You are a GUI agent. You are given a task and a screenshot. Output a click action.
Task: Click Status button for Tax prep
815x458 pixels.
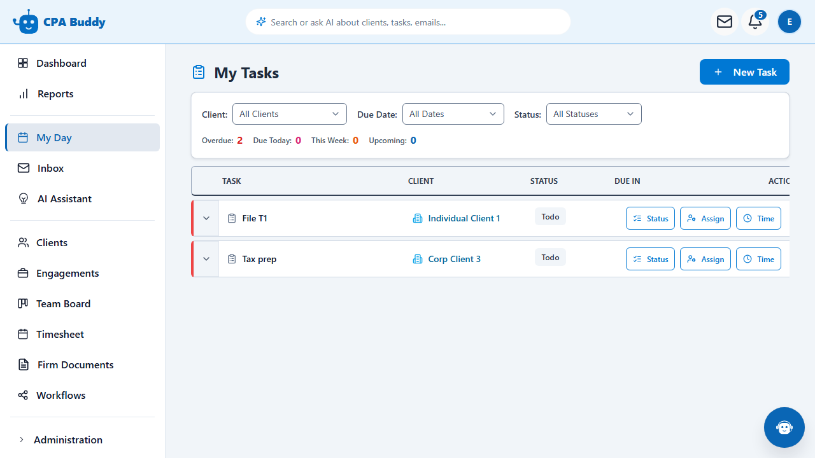[650, 259]
